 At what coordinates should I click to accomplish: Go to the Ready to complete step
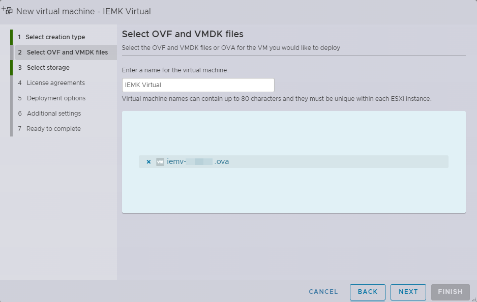click(53, 128)
